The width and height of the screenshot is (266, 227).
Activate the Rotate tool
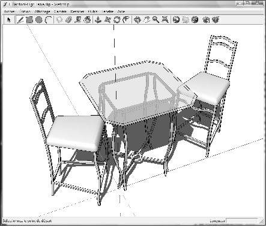[117, 20]
